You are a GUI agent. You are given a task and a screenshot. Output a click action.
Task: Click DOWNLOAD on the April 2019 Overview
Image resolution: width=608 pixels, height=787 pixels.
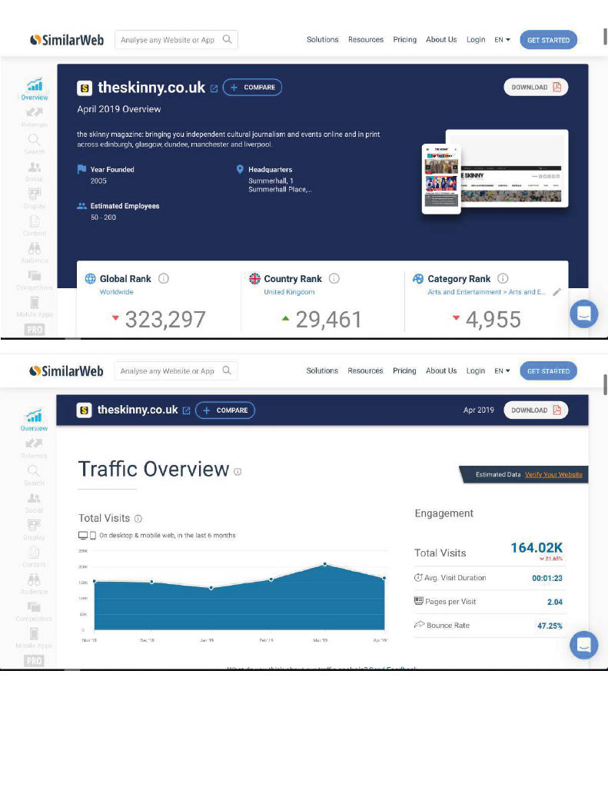tap(536, 88)
